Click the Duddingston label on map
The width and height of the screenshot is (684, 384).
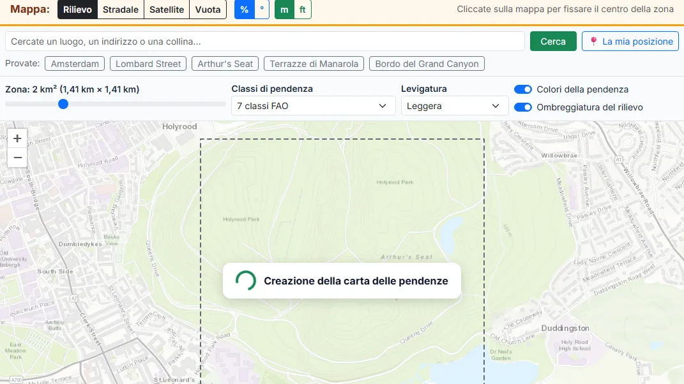coord(565,329)
